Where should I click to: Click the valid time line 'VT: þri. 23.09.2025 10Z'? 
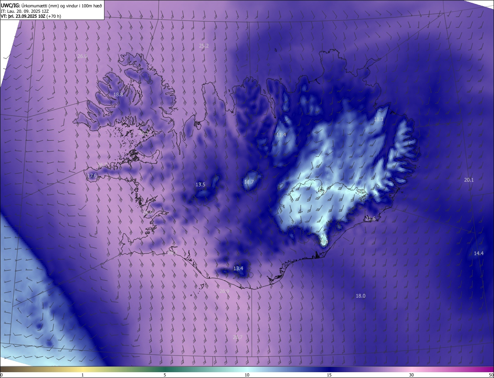[x=23, y=16]
